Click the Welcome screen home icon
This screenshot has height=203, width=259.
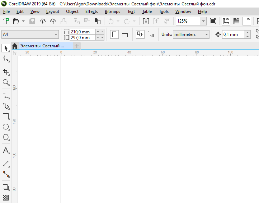point(15,46)
